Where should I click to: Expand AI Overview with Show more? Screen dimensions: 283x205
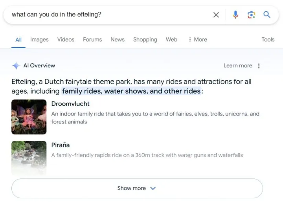click(x=137, y=188)
